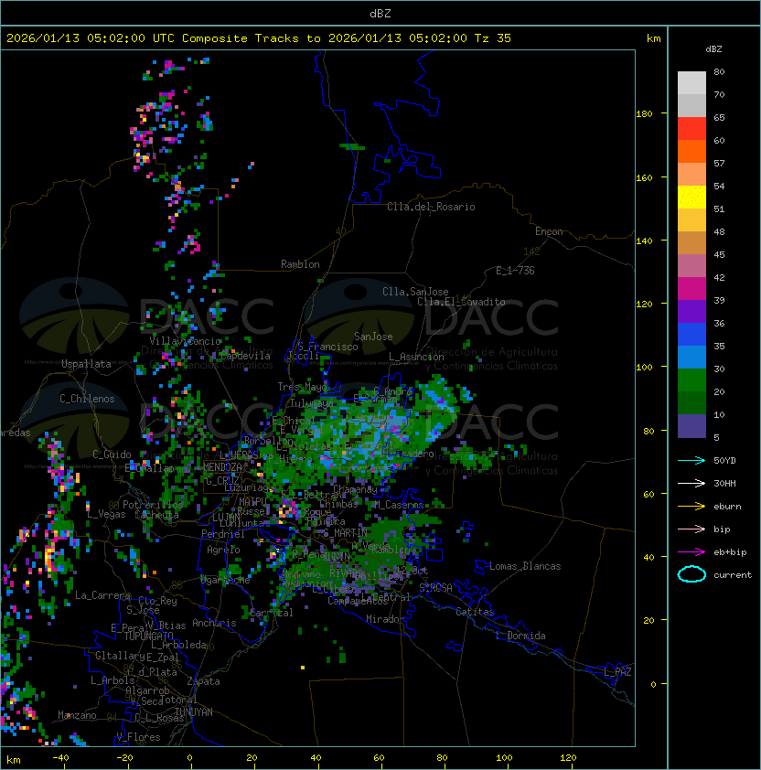Pick the dark orange 57–60 dBZ swatch
761x770 pixels.
tap(691, 151)
